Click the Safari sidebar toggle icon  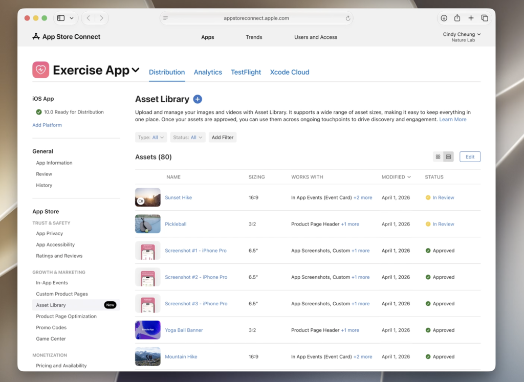pos(61,18)
